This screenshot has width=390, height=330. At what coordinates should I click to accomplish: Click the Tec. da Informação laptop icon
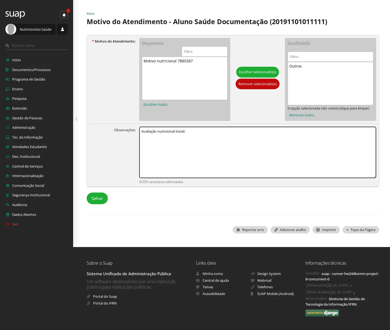[x=8, y=137]
